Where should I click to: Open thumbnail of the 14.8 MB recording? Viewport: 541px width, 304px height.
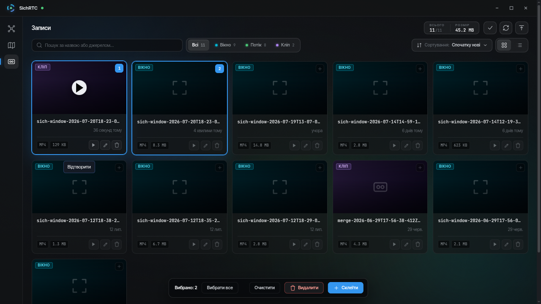280,88
